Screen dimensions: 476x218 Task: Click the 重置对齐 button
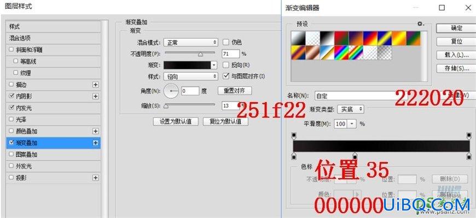[235, 90]
